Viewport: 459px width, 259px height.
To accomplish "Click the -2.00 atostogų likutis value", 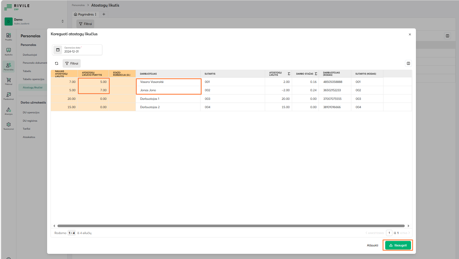I will coord(286,90).
